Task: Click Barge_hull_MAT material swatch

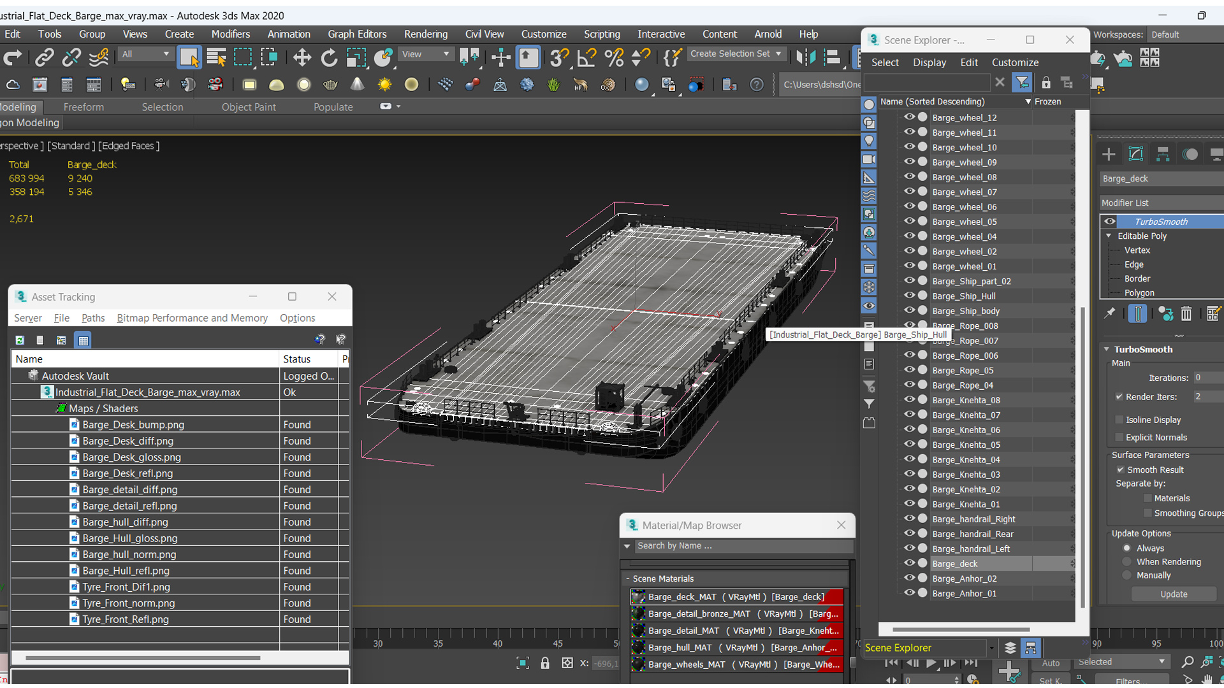Action: tap(638, 648)
